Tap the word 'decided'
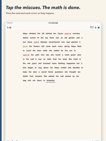The height and width of the screenshot is (141, 106). click(x=76, y=68)
